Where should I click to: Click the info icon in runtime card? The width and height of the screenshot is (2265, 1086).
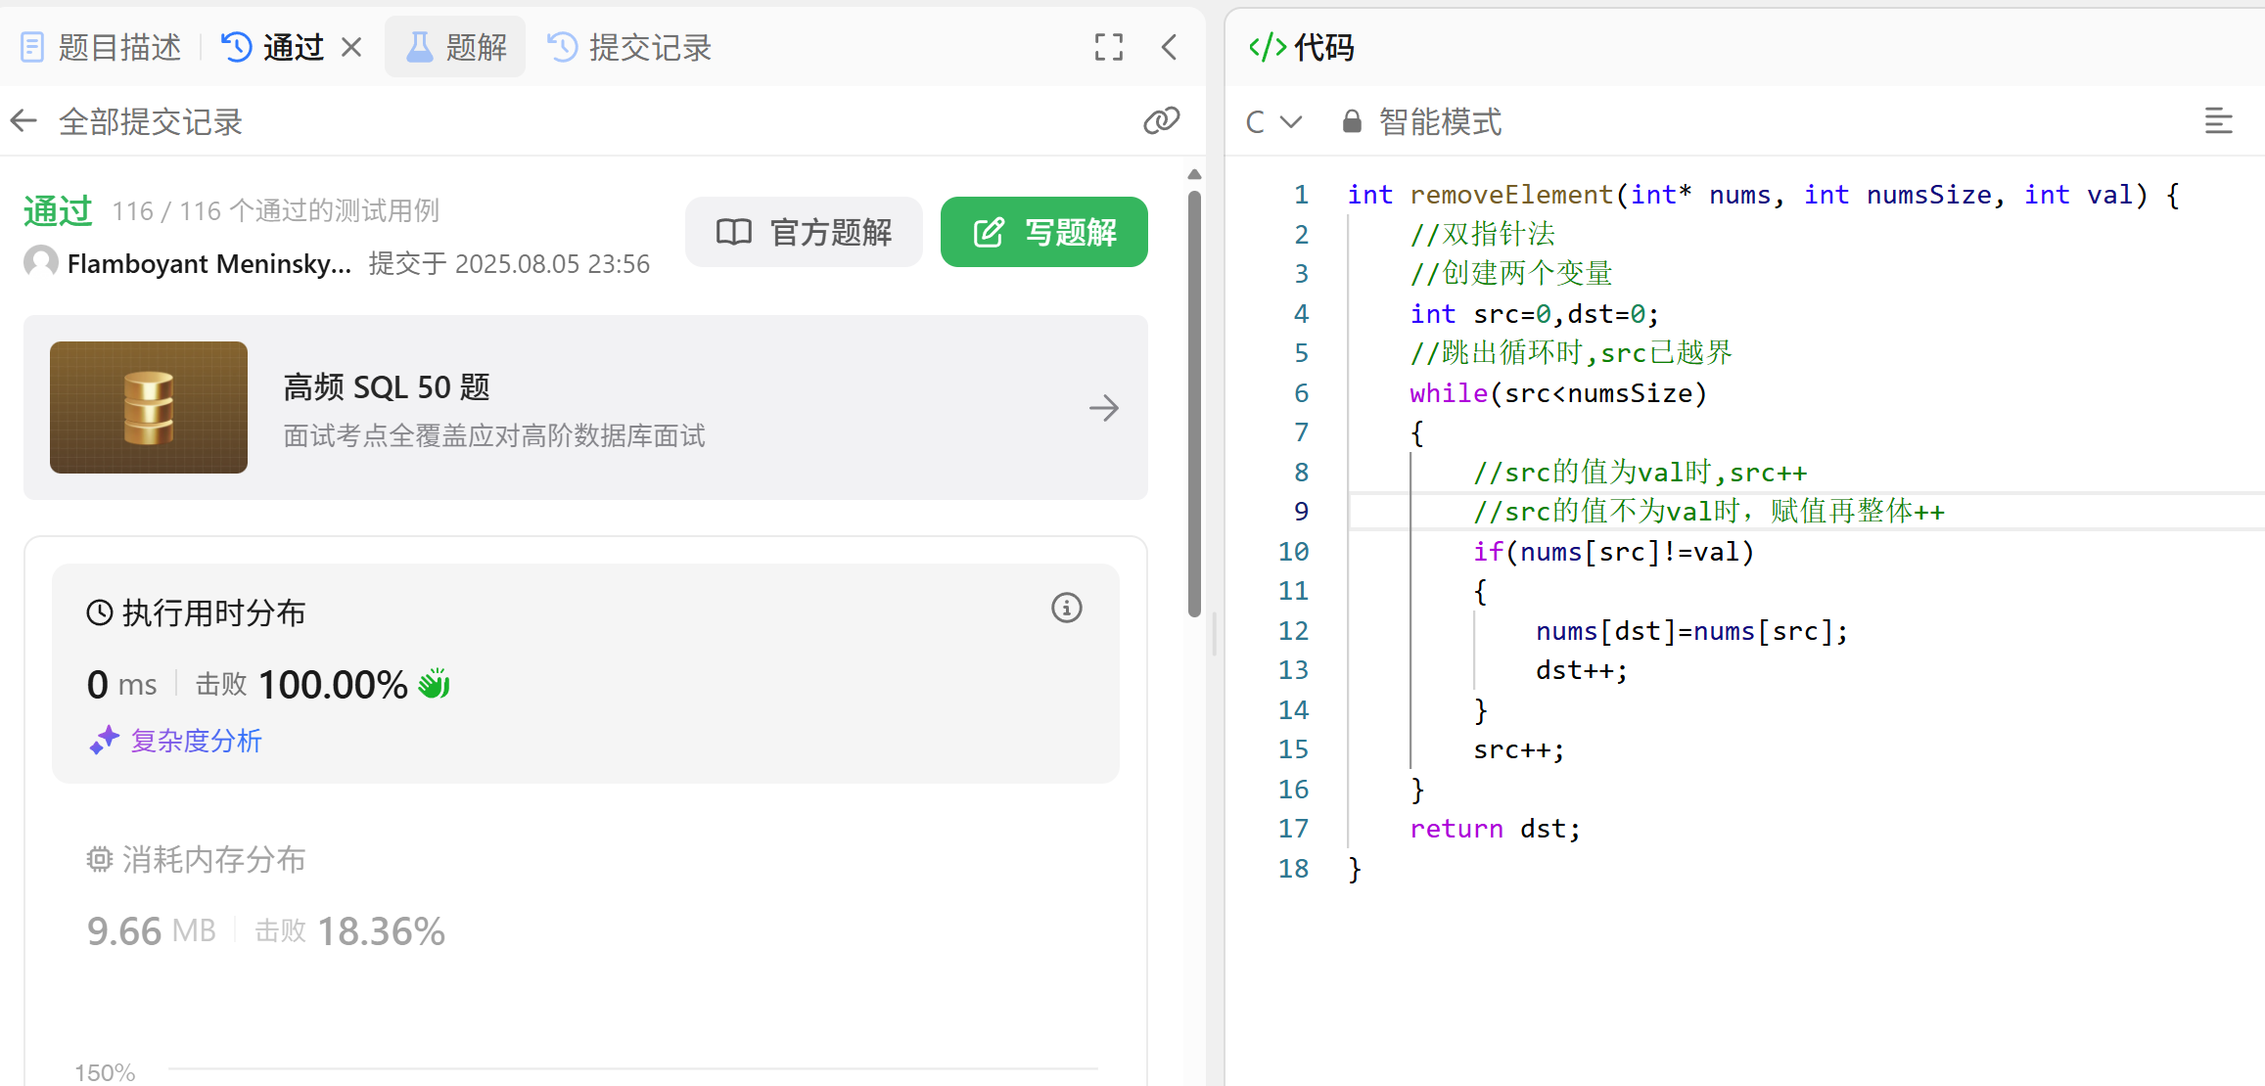point(1066,608)
